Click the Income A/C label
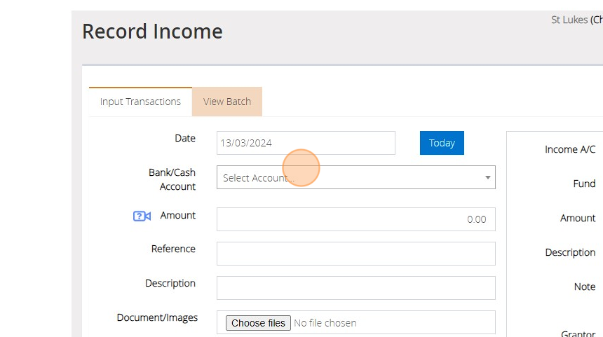 [x=570, y=149]
